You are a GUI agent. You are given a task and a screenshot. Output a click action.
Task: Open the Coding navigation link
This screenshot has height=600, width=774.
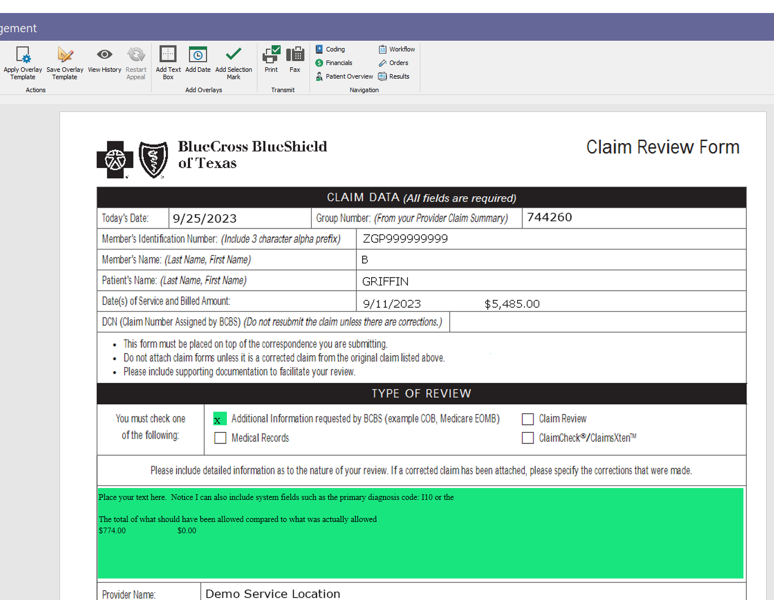click(x=335, y=49)
